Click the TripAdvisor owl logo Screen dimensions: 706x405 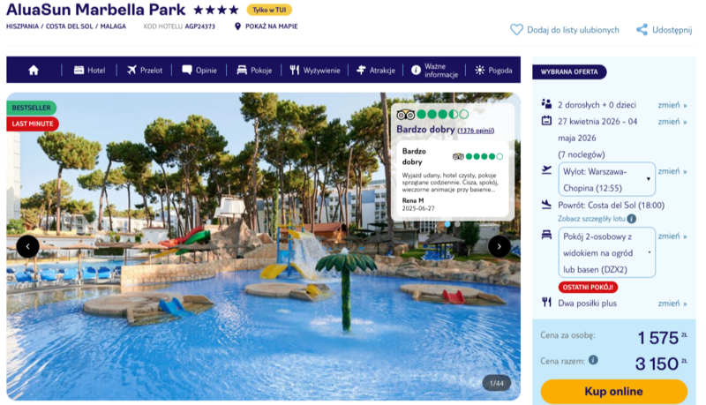point(405,115)
